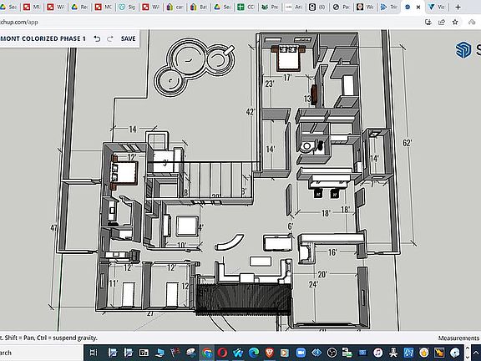481x361 pixels.
Task: Open Task View on the taskbar
Action: [x=94, y=353]
